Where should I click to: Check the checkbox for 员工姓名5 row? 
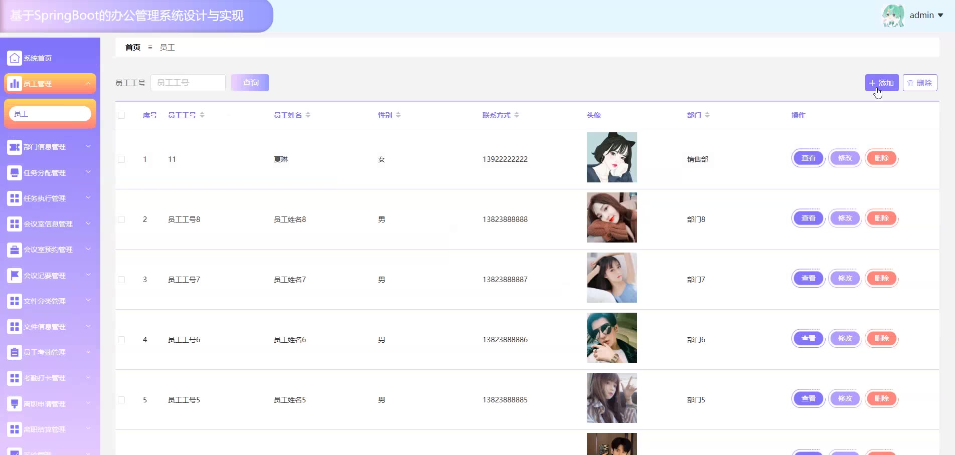click(x=121, y=400)
